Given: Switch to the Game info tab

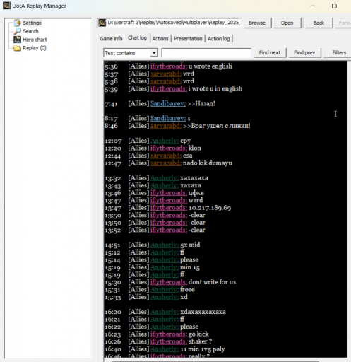Looking at the screenshot, I should [x=111, y=39].
